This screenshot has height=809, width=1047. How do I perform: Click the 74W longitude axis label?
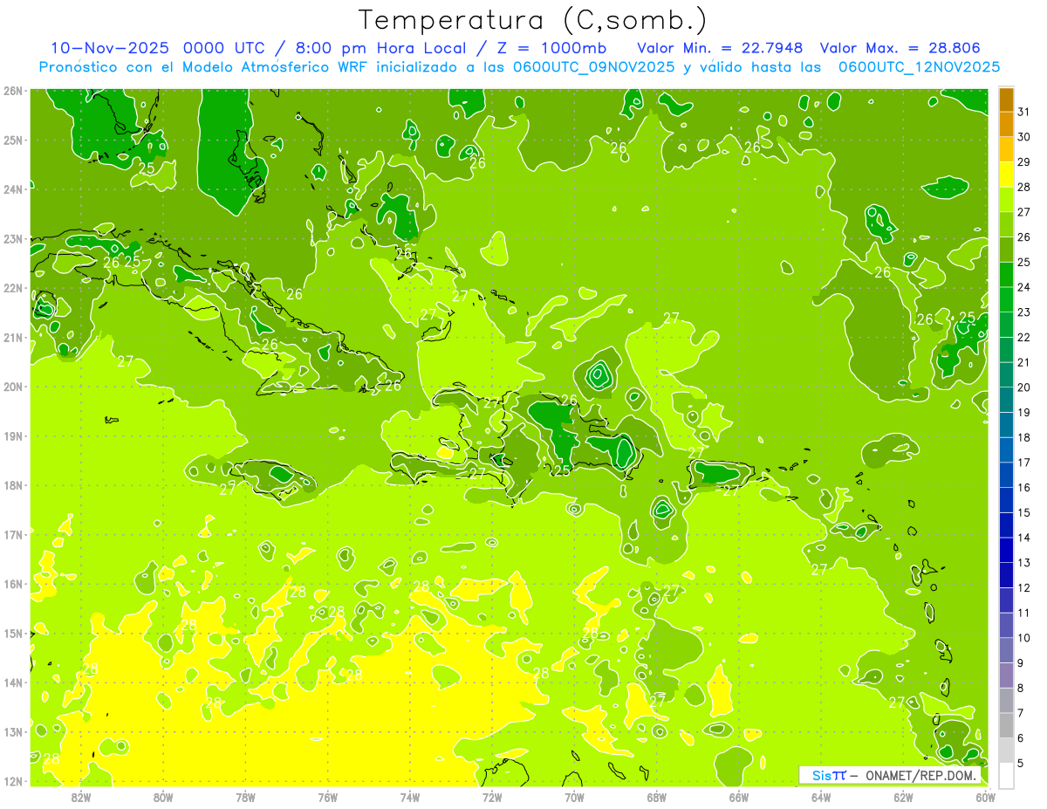click(410, 797)
